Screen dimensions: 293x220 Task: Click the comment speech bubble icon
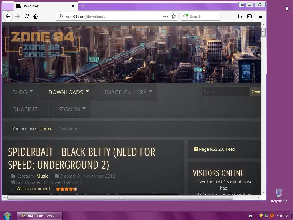point(13,189)
